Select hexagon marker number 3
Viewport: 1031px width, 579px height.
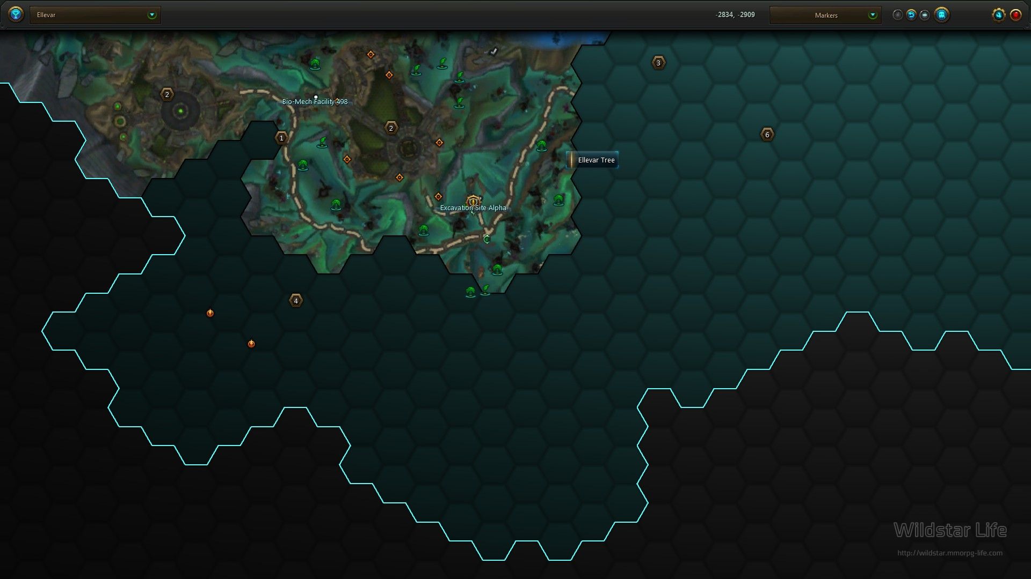pos(658,63)
